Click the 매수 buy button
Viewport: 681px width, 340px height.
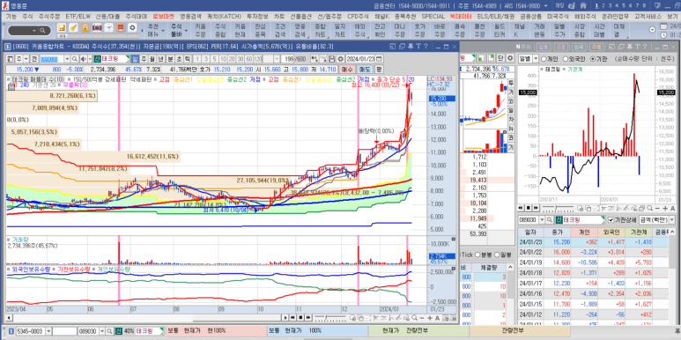(347, 70)
